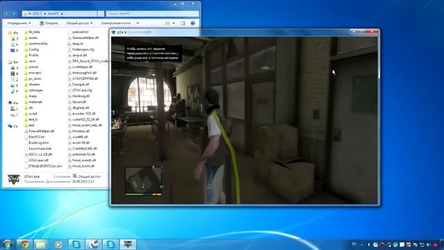
Task: Click the Back arrow in Explorer
Action: point(6,13)
